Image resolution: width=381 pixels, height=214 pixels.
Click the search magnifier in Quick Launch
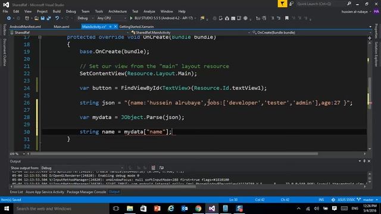click(349, 4)
